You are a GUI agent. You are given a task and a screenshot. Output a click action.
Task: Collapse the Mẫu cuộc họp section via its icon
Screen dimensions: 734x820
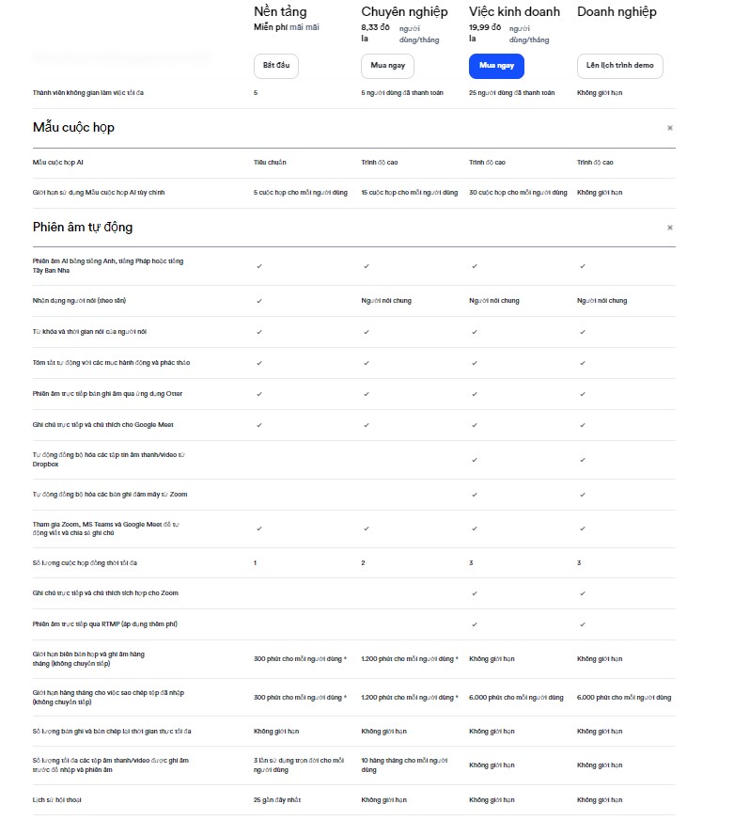(669, 128)
